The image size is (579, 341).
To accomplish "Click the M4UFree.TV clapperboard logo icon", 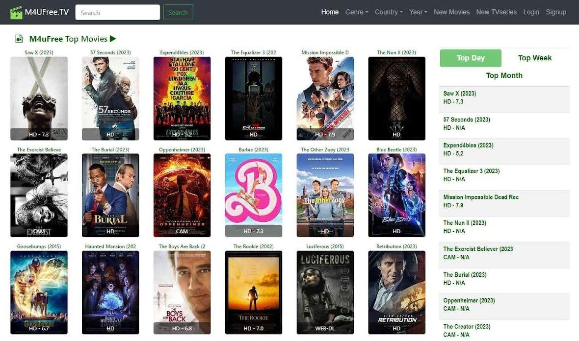I will tap(16, 13).
